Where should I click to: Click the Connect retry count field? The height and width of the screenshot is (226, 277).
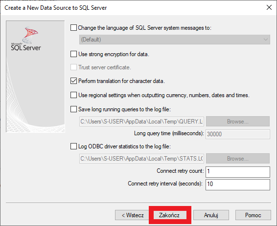pos(238,172)
